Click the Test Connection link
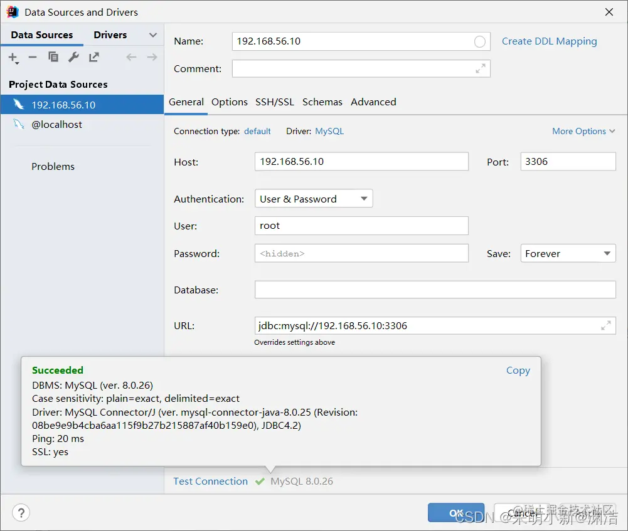Screen dimensions: 628x531 coord(211,481)
